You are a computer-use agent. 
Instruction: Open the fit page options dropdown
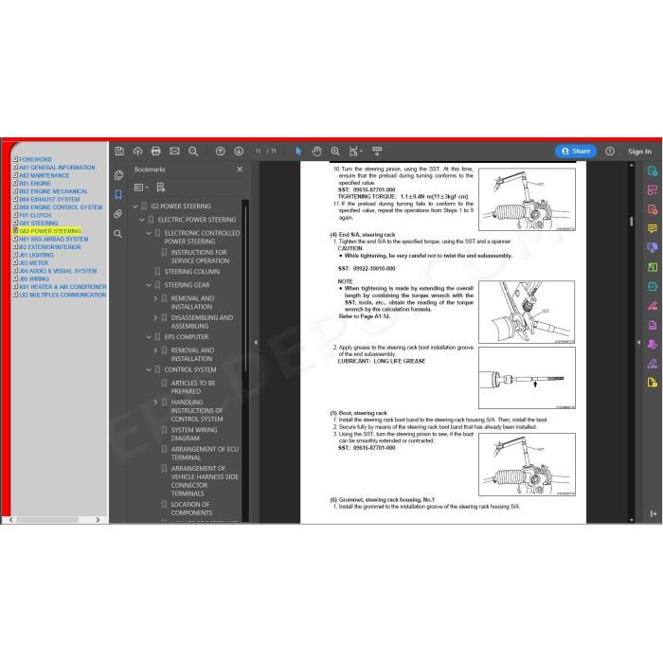coord(355,151)
